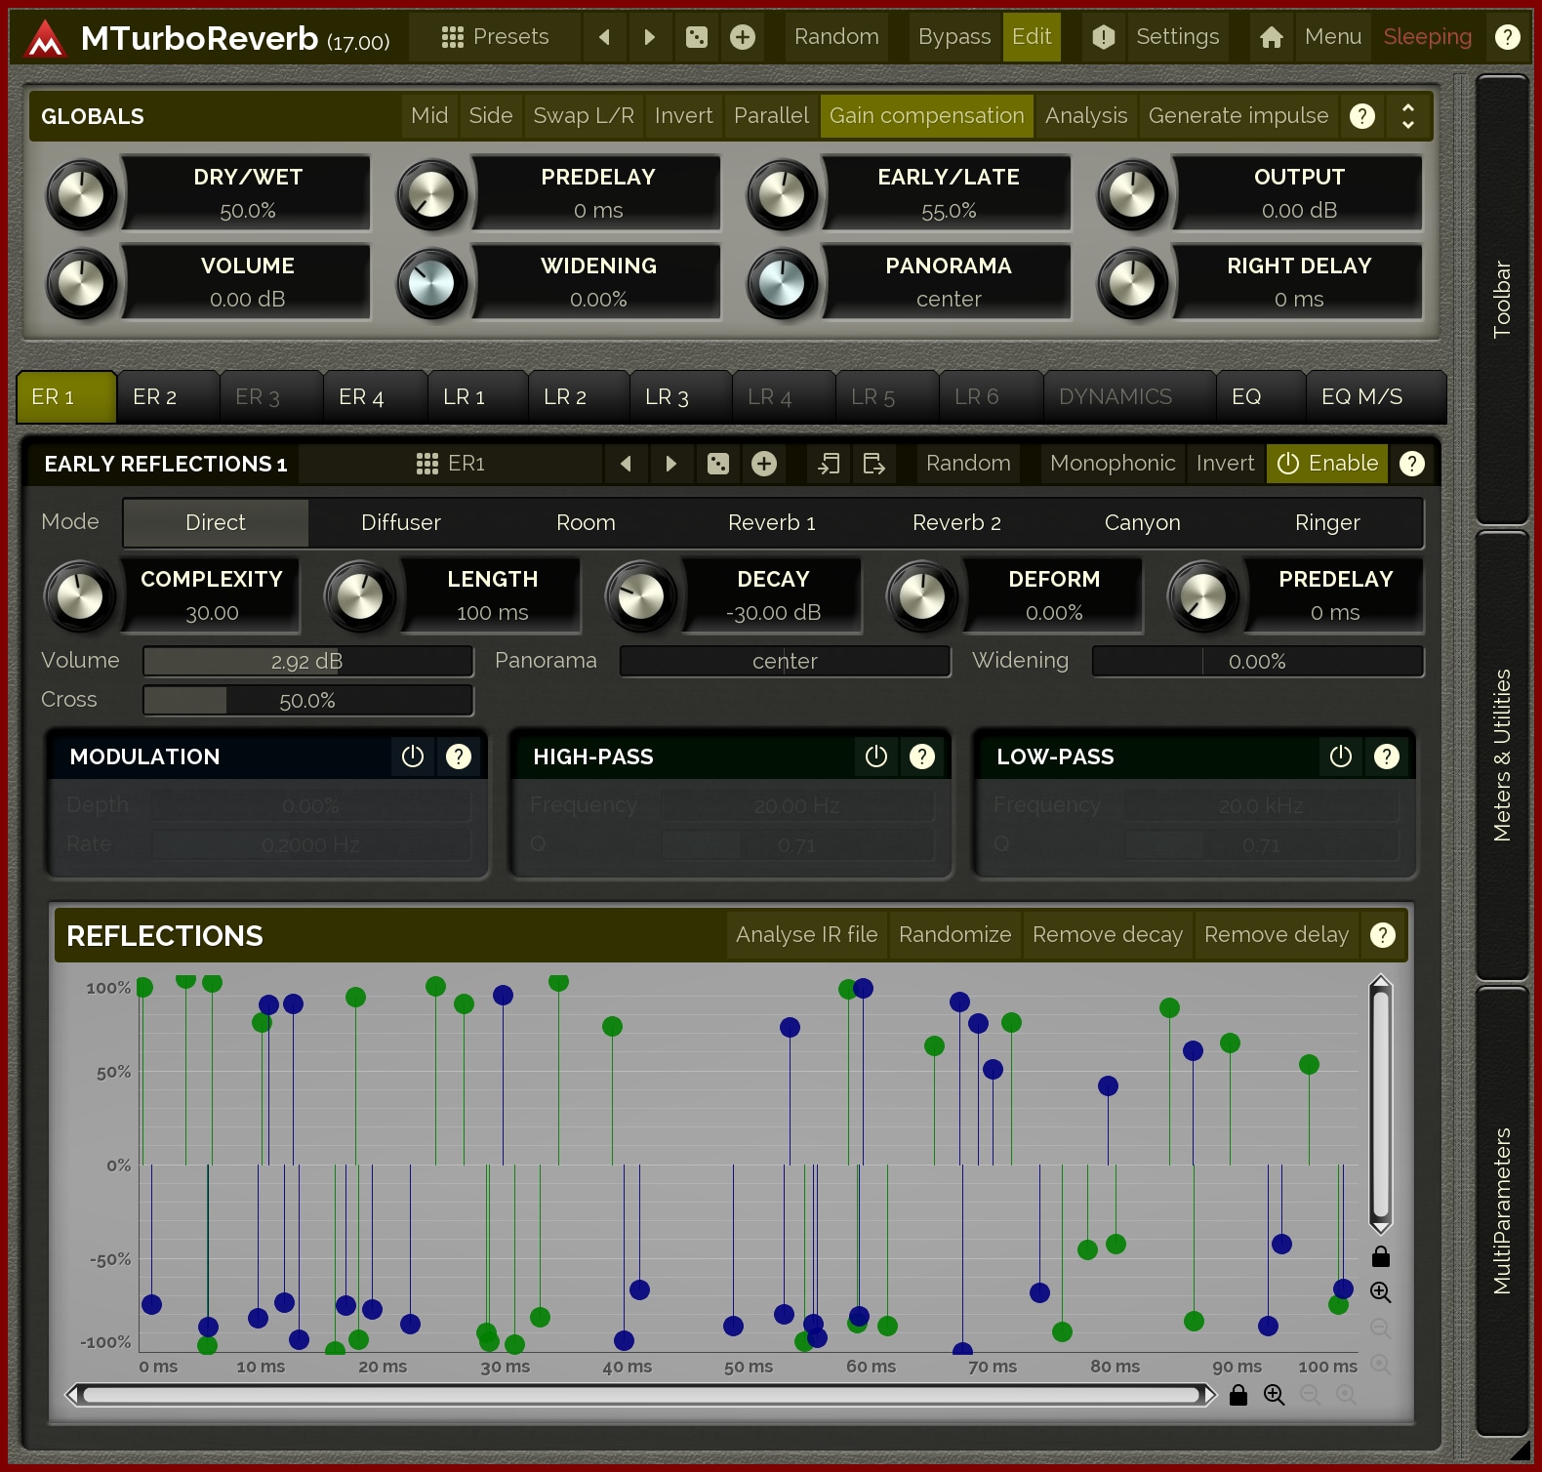Disable Gain compensation in Globals
This screenshot has height=1472, width=1542.
click(x=926, y=116)
